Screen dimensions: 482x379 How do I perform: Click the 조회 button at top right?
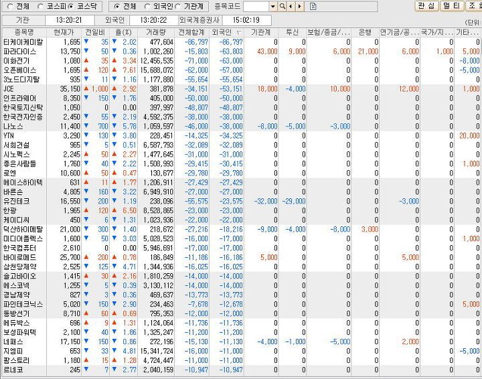474,6
